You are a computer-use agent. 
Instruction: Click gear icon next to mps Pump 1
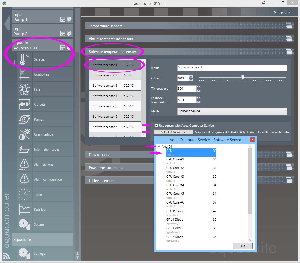(x=69, y=19)
